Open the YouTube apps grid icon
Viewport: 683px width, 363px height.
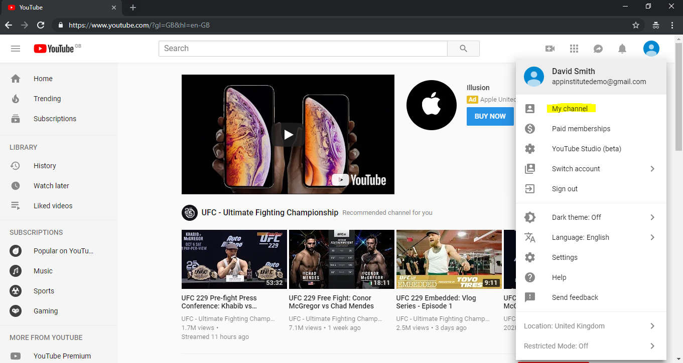pyautogui.click(x=574, y=49)
